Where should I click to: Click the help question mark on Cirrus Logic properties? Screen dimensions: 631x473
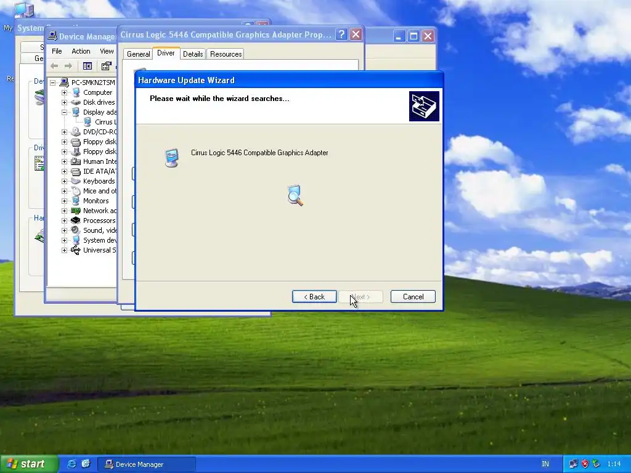341,34
